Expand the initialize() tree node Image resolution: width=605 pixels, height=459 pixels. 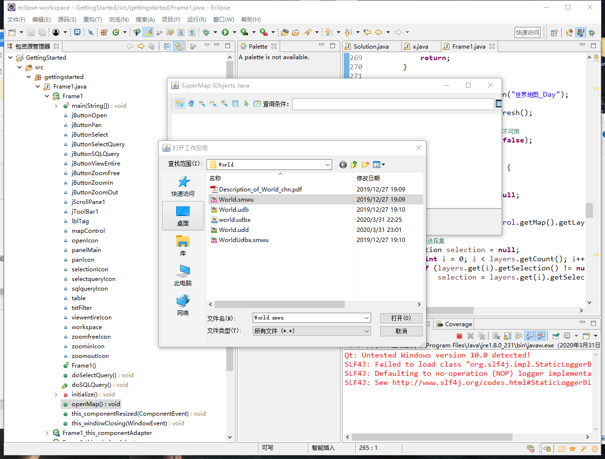pos(56,394)
